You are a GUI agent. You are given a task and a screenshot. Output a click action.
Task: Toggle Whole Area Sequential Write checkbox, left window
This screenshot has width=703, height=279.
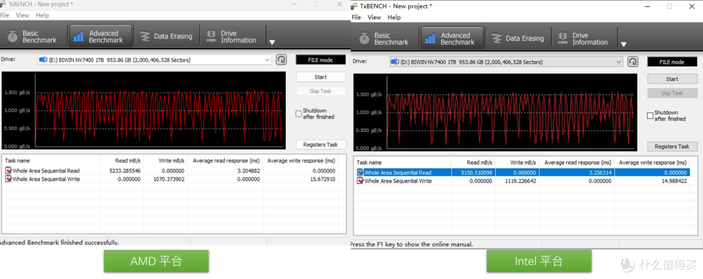point(9,179)
